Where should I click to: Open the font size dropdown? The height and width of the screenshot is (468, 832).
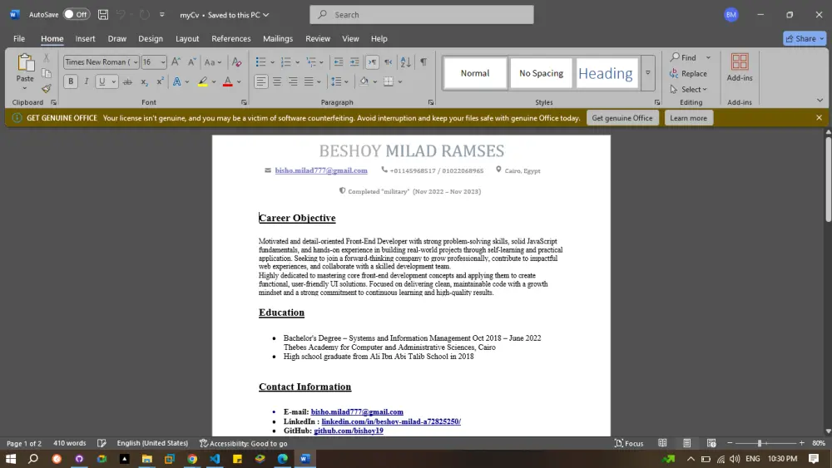[x=163, y=62]
